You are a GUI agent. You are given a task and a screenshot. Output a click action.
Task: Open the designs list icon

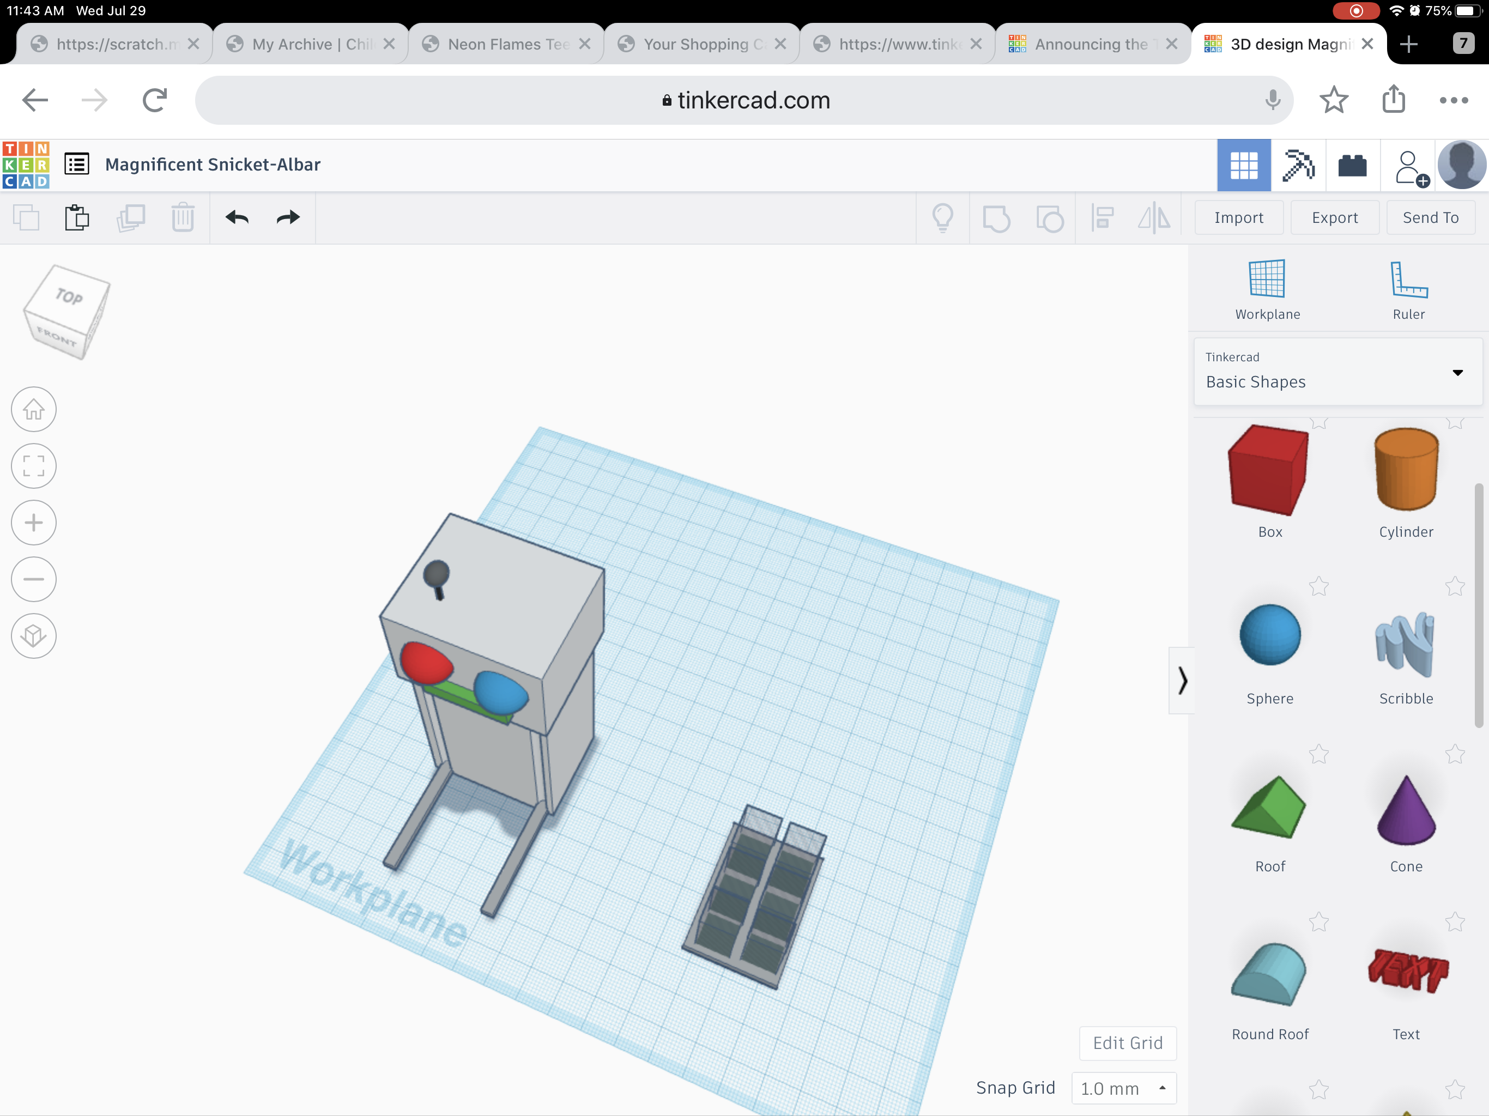77,163
